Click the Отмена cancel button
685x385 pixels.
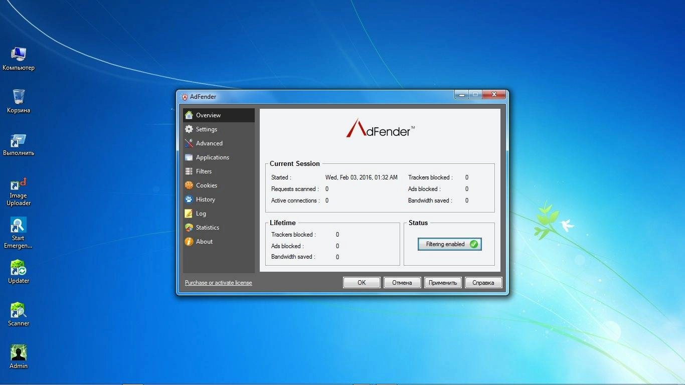click(402, 283)
